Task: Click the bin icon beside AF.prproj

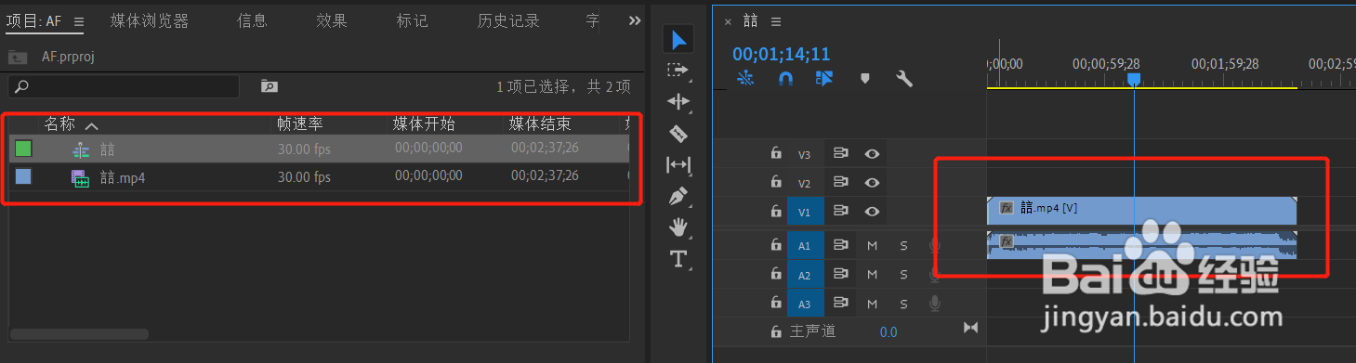Action: tap(18, 57)
